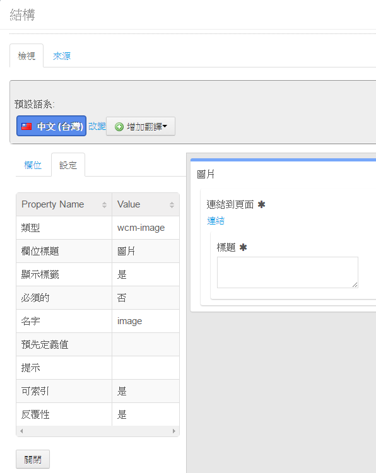Sort by Property Name column arrows
376x473 pixels.
point(105,205)
